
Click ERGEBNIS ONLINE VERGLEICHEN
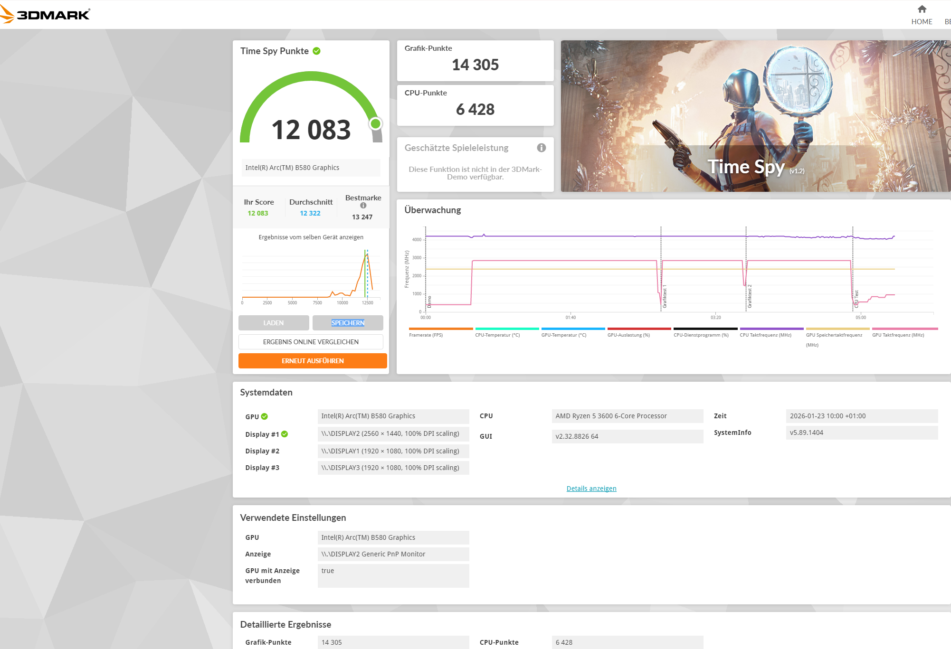click(x=311, y=342)
